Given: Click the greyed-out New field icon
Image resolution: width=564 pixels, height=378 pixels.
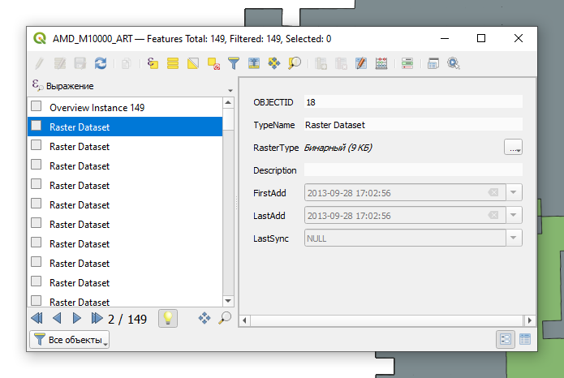Looking at the screenshot, I should click(321, 63).
